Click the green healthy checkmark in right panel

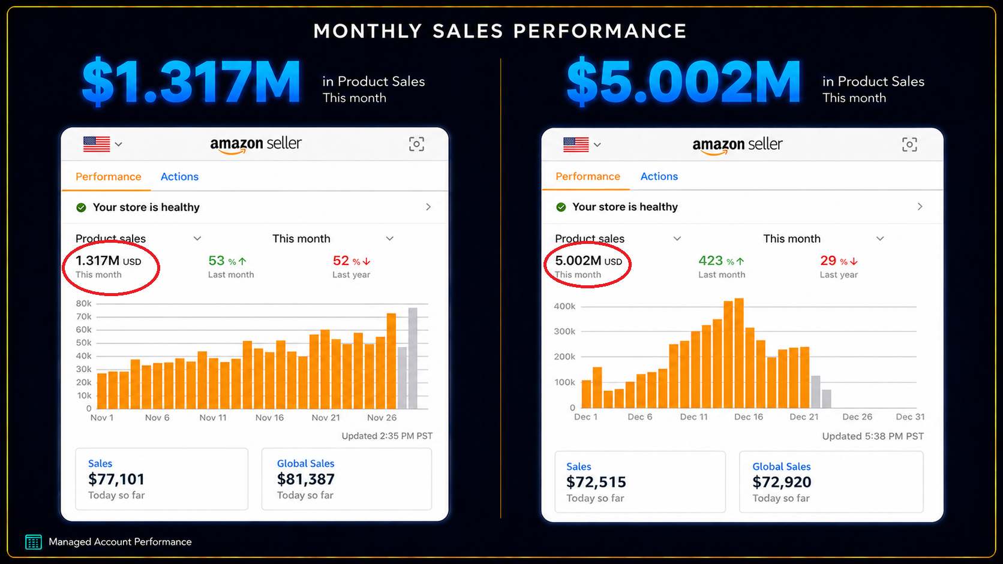pyautogui.click(x=561, y=207)
